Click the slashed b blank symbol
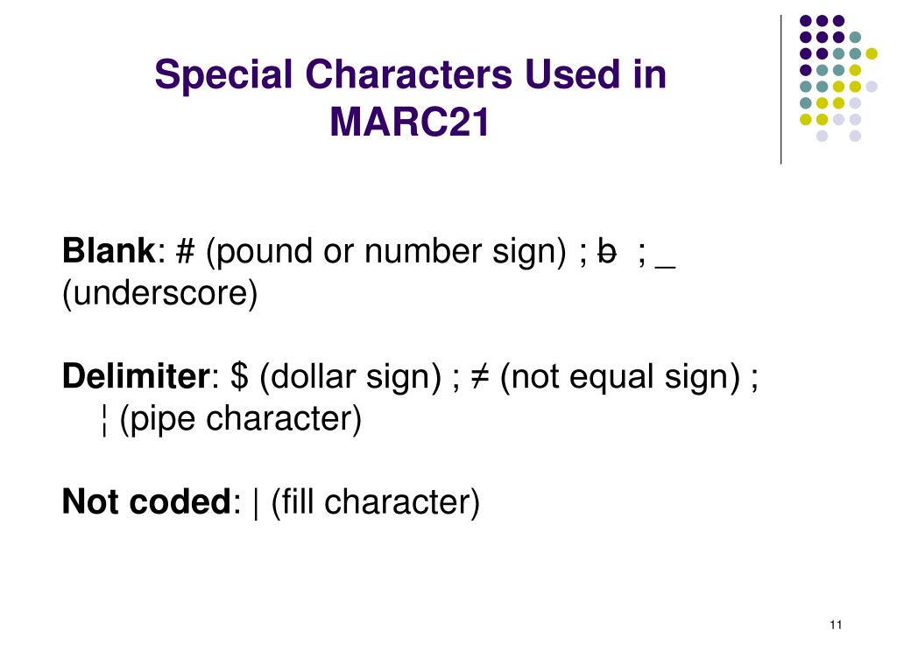 tap(607, 251)
